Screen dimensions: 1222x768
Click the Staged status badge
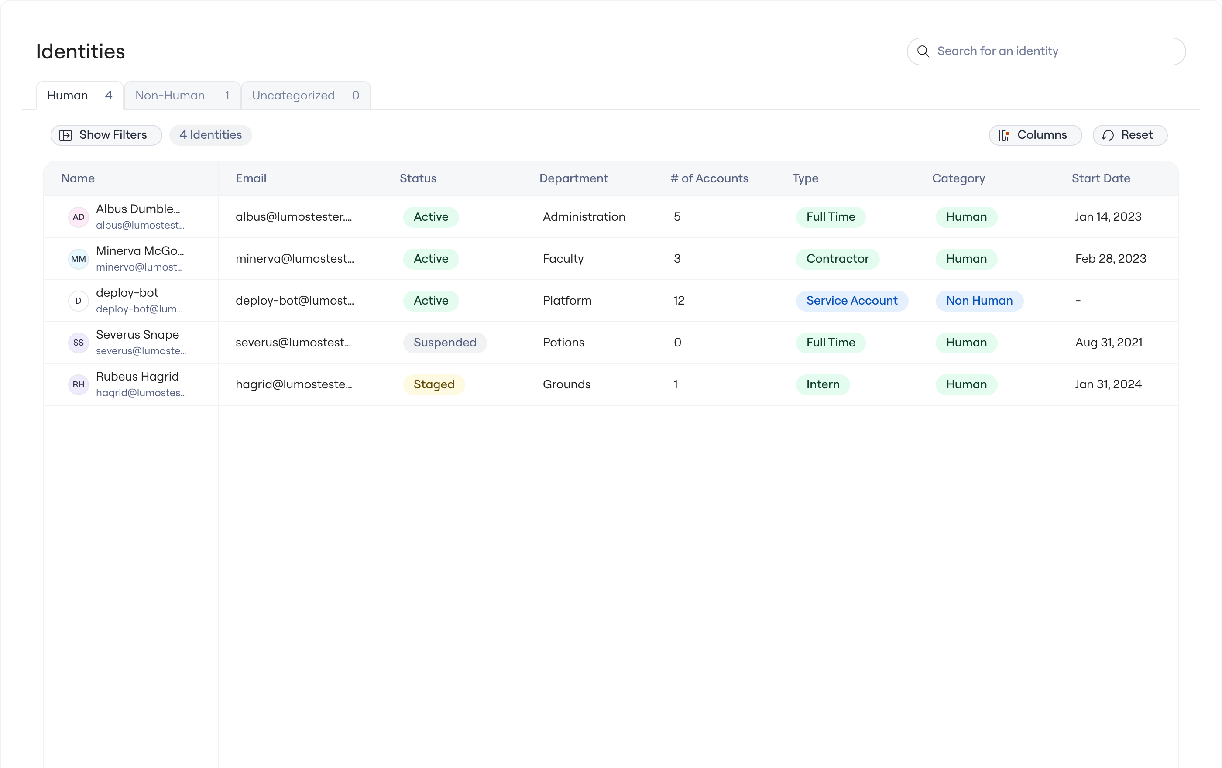coord(434,384)
